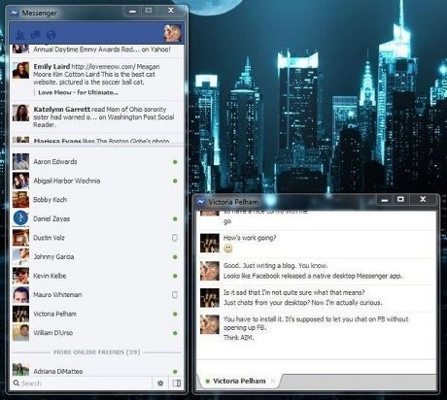This screenshot has width=447, height=400.
Task: Expand More Online Friends (39) list
Action: coord(96,352)
